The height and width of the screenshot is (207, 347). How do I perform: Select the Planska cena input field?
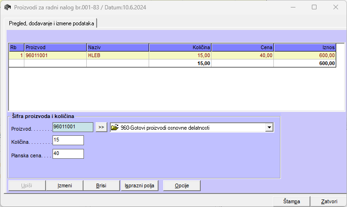pyautogui.click(x=68, y=154)
